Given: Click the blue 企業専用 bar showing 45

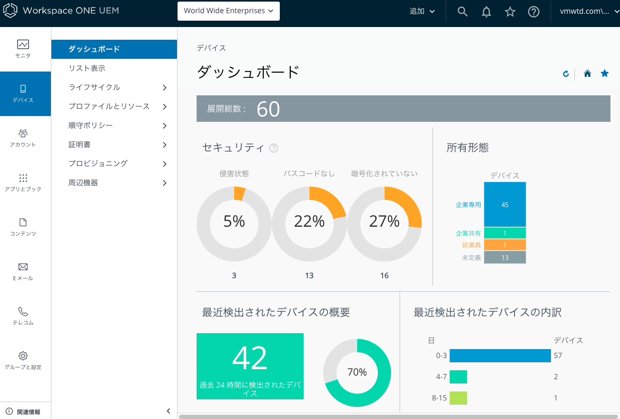Looking at the screenshot, I should coord(504,204).
